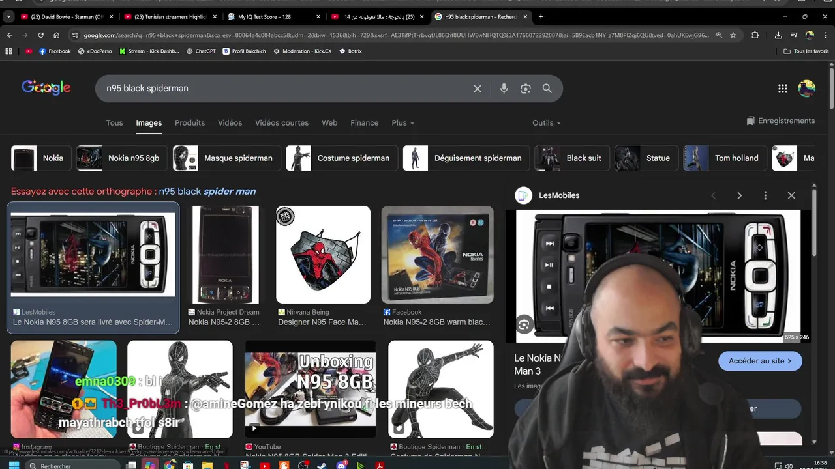Open Google Lens image search icon

[x=526, y=89]
